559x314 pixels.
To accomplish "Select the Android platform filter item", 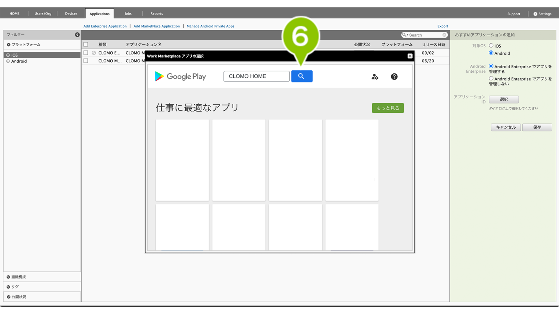I will [19, 61].
